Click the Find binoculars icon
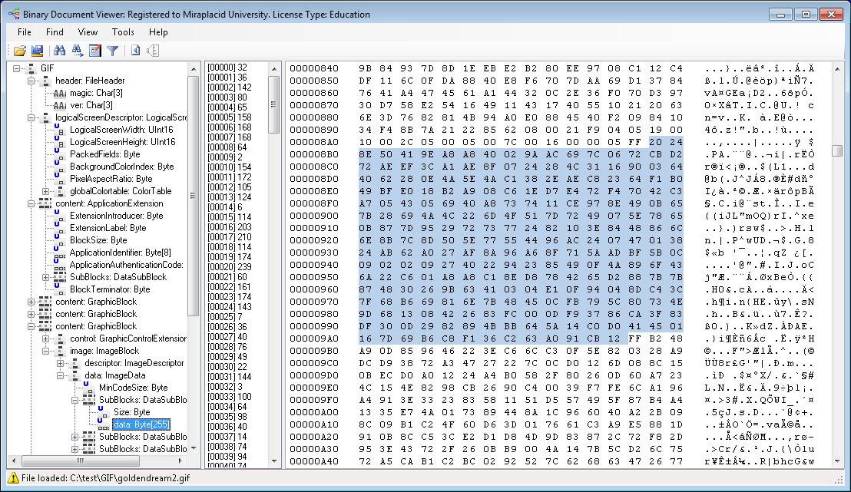Screen dimensions: 851x492 [x=59, y=51]
